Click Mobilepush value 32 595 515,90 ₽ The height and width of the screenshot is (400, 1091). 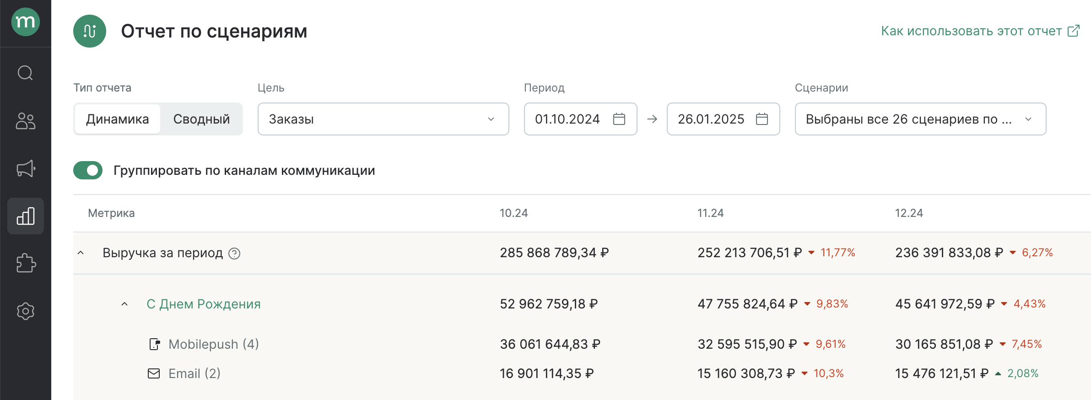point(747,344)
